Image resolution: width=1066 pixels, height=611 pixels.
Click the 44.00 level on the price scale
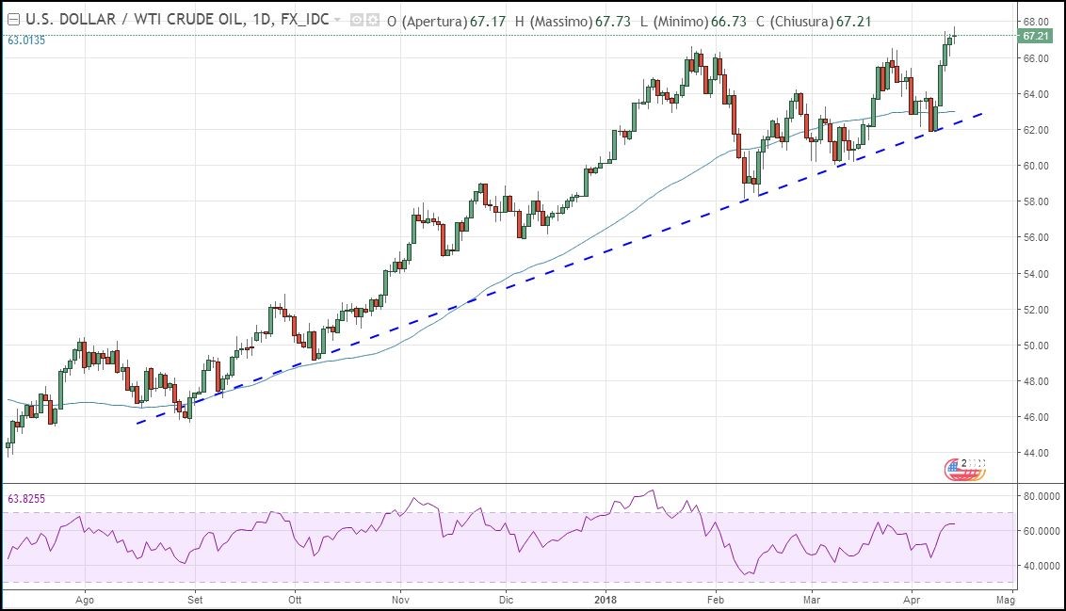pyautogui.click(x=1035, y=453)
